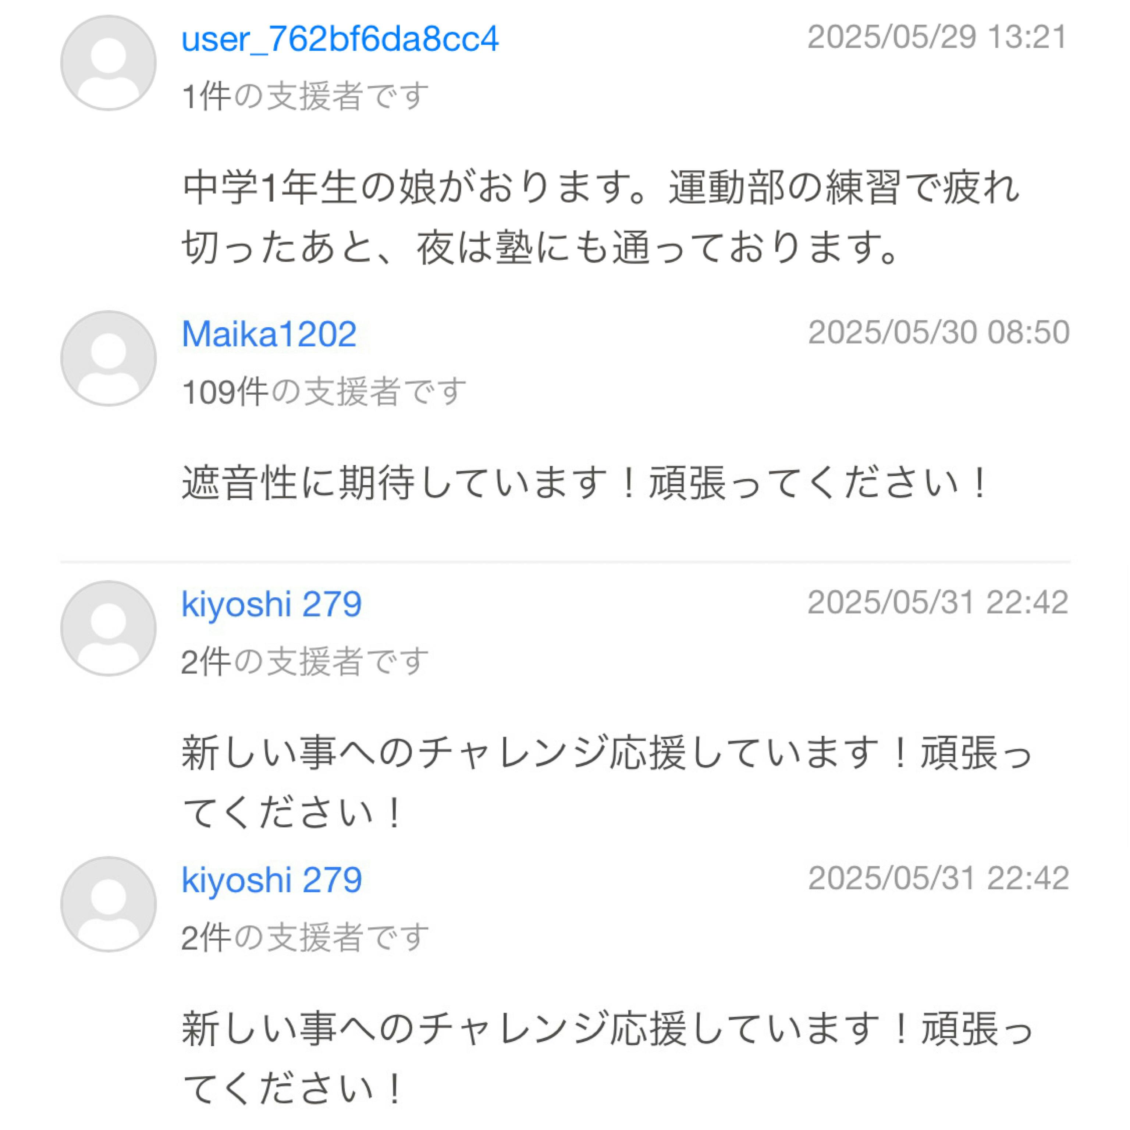
Task: Click the 2025/05/30 08:50 timestamp
Action: pos(939,332)
